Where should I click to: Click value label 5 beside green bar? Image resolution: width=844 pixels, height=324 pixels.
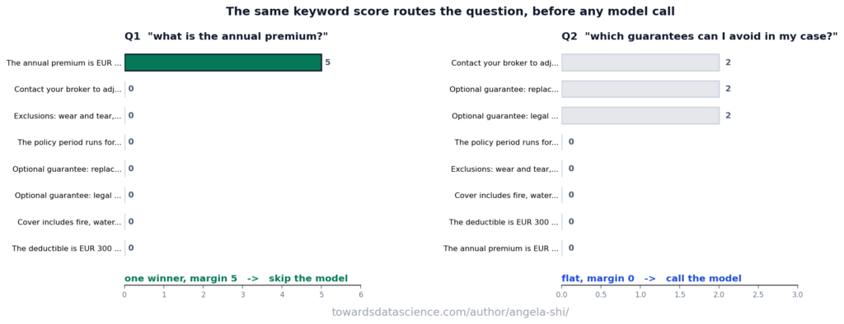click(328, 62)
